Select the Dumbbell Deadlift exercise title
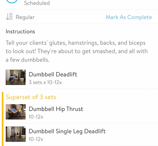 tap(53, 74)
